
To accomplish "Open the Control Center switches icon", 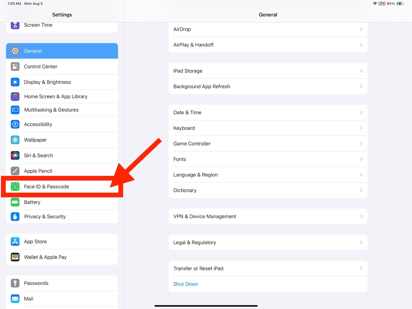I will pyautogui.click(x=15, y=66).
